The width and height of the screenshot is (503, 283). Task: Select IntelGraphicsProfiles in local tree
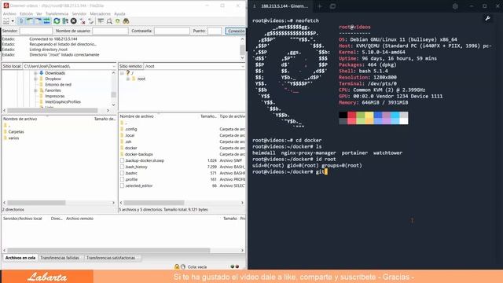click(63, 102)
